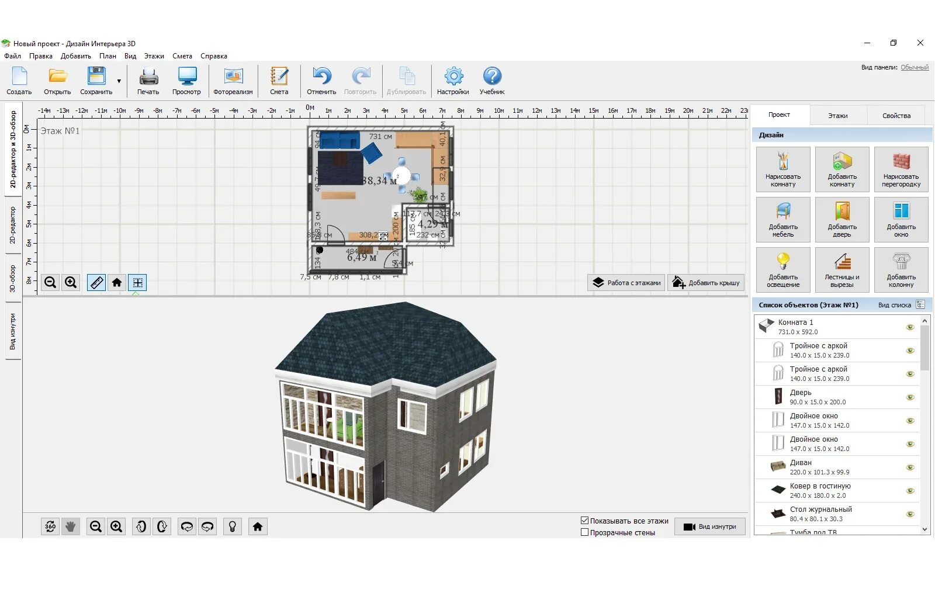This screenshot has height=603, width=935.
Task: Open the Правка menu
Action: tap(41, 56)
